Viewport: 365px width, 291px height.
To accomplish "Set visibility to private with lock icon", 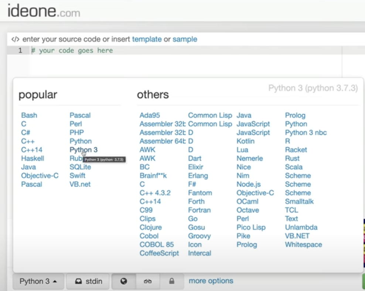I will pos(171,281).
